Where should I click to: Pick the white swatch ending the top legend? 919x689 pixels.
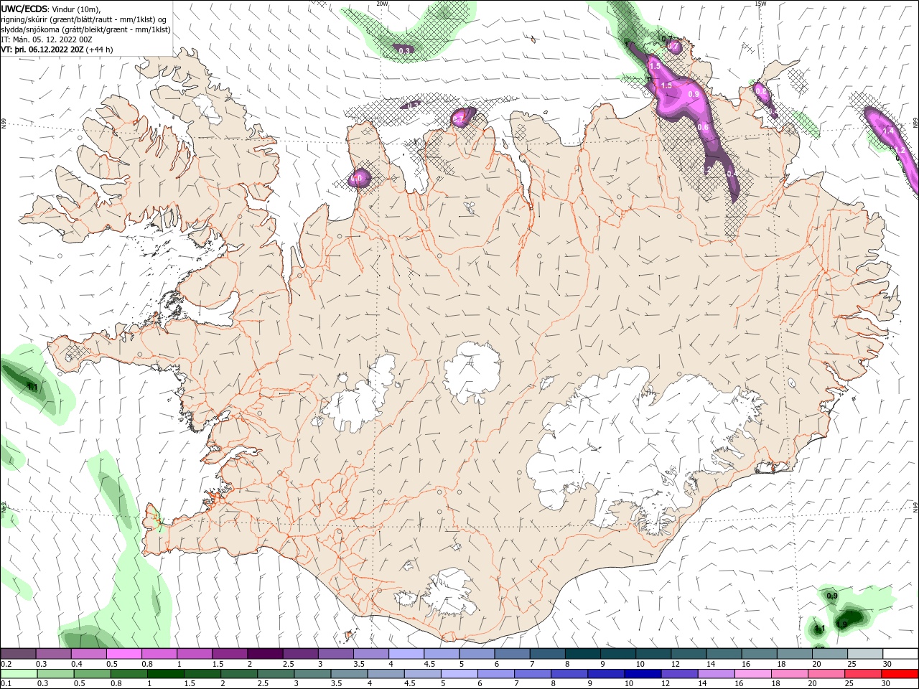900,654
